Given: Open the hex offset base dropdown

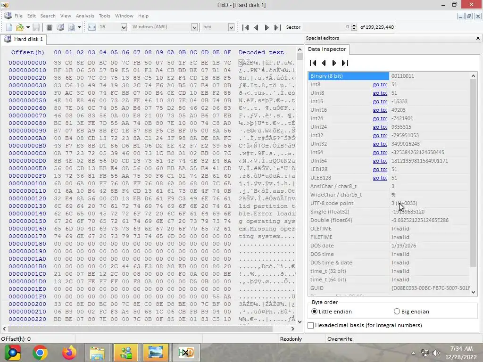Looking at the screenshot, I should (231, 27).
